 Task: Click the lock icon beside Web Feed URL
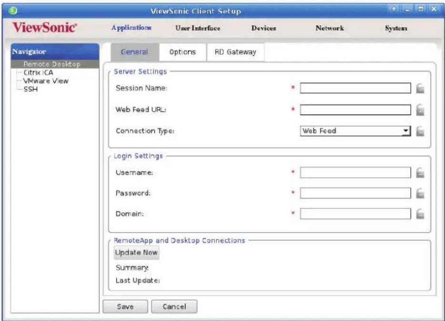[x=420, y=110]
